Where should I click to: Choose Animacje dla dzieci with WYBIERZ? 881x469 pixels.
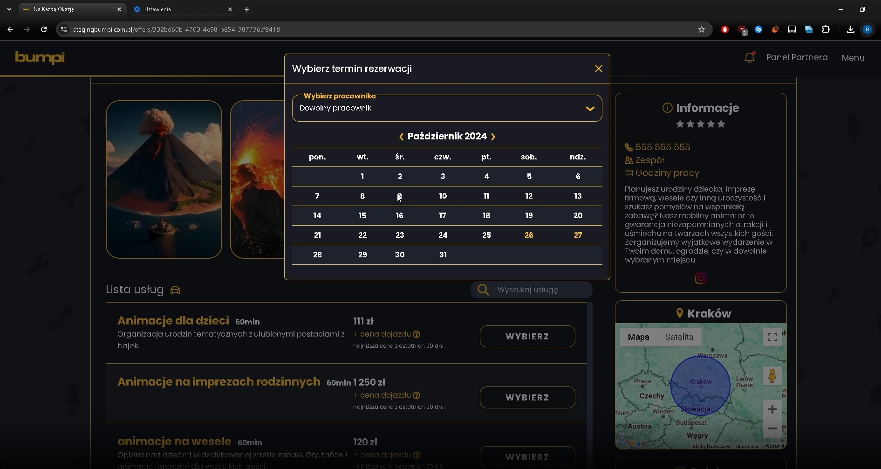pyautogui.click(x=527, y=336)
